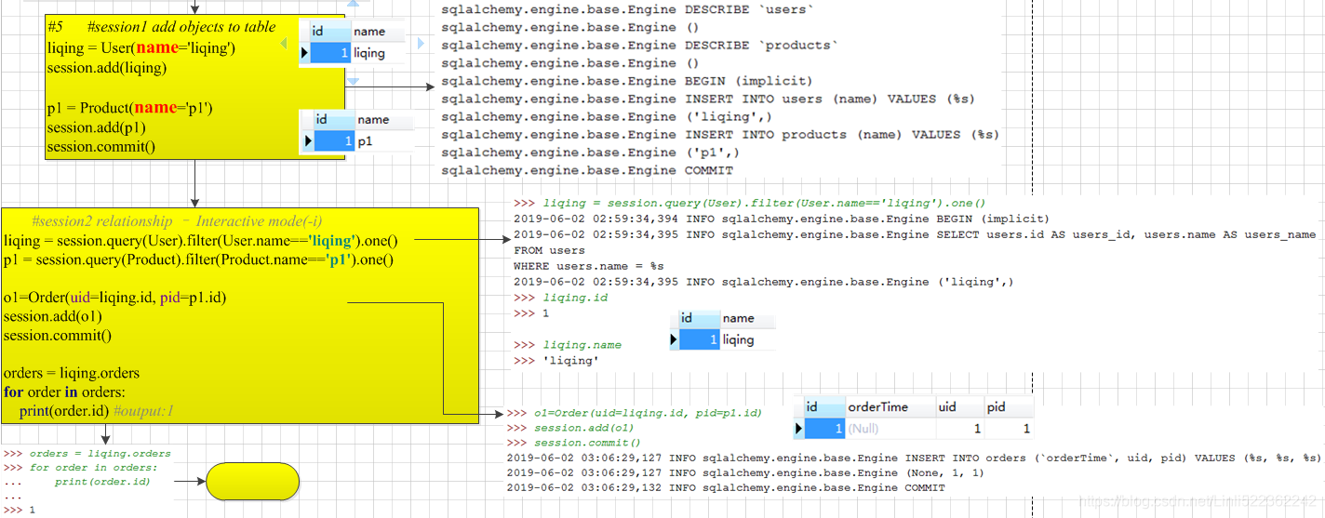This screenshot has width=1325, height=518.
Task: Select log line 'SELECT users.id AS users_id'
Action: pos(915,234)
